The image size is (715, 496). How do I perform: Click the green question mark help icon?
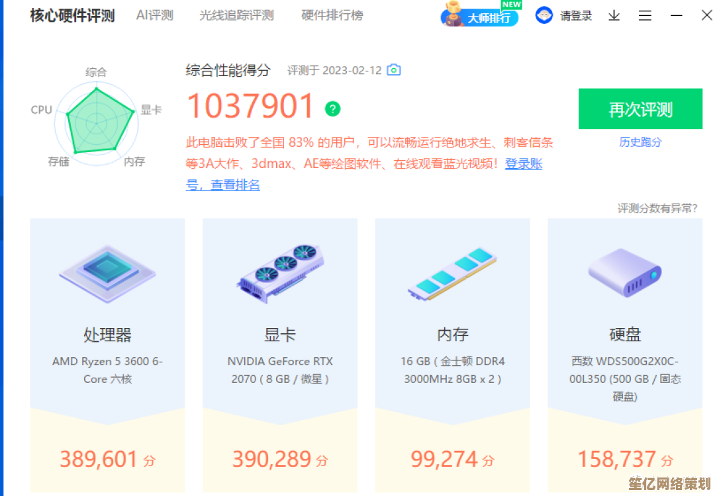coord(333,109)
